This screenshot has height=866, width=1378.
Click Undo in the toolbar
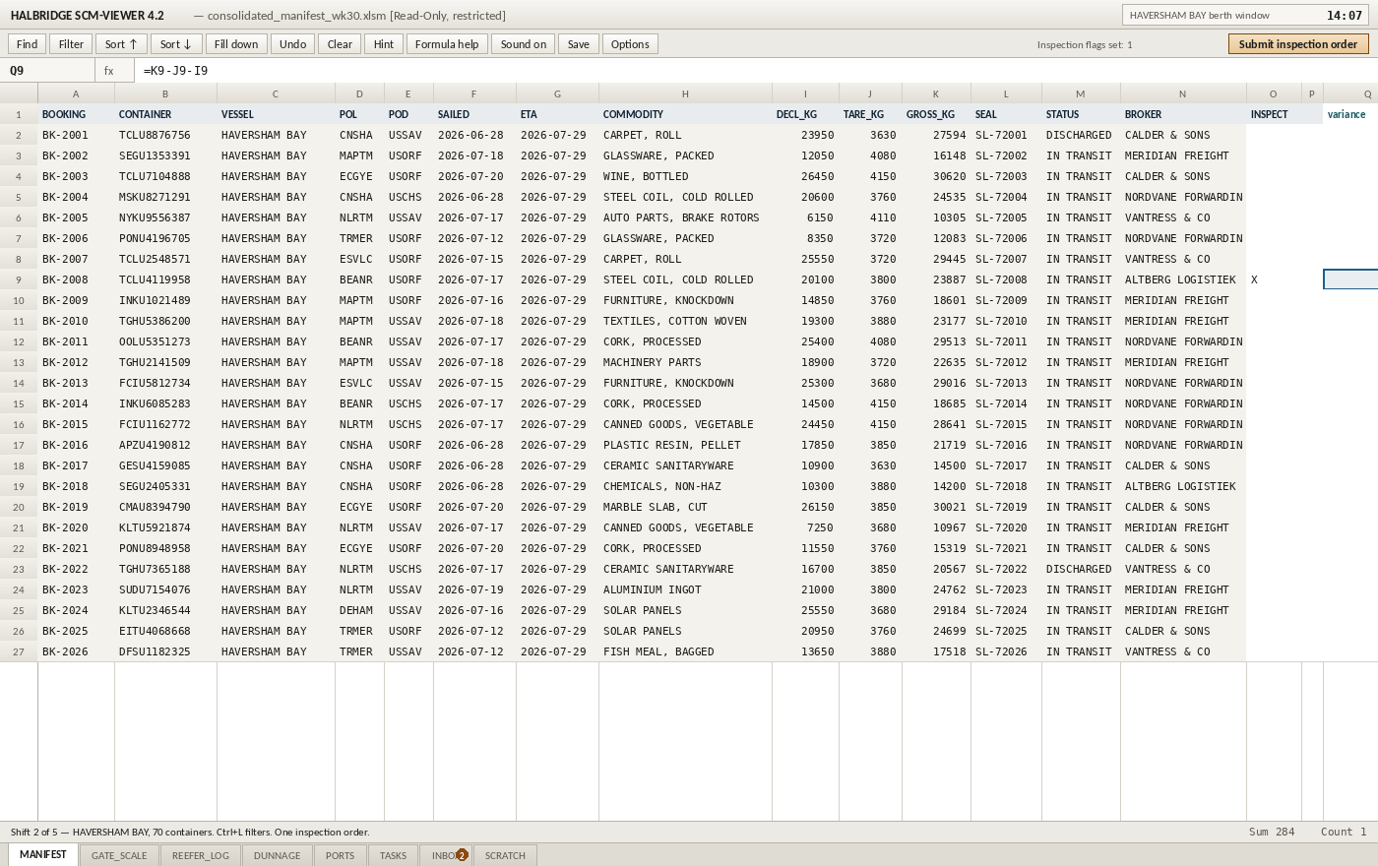pos(292,44)
